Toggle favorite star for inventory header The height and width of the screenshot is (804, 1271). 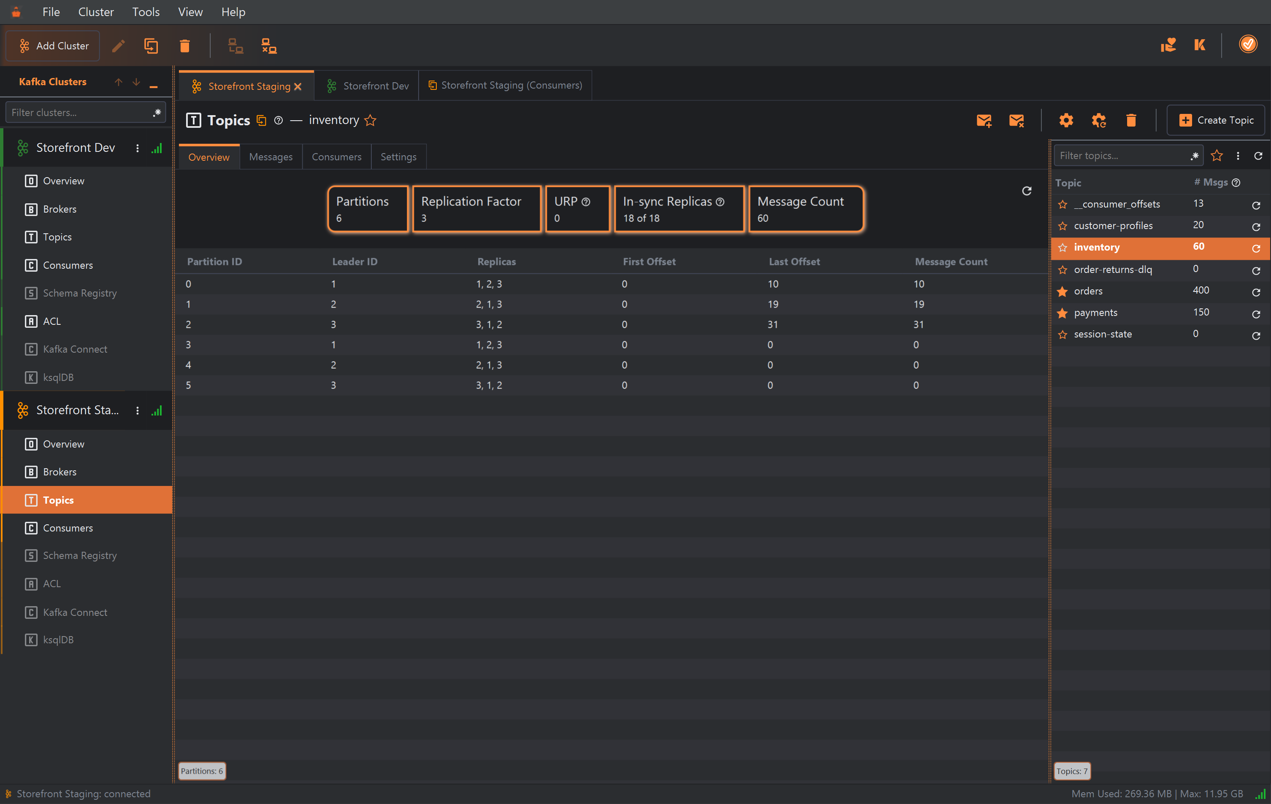[370, 120]
